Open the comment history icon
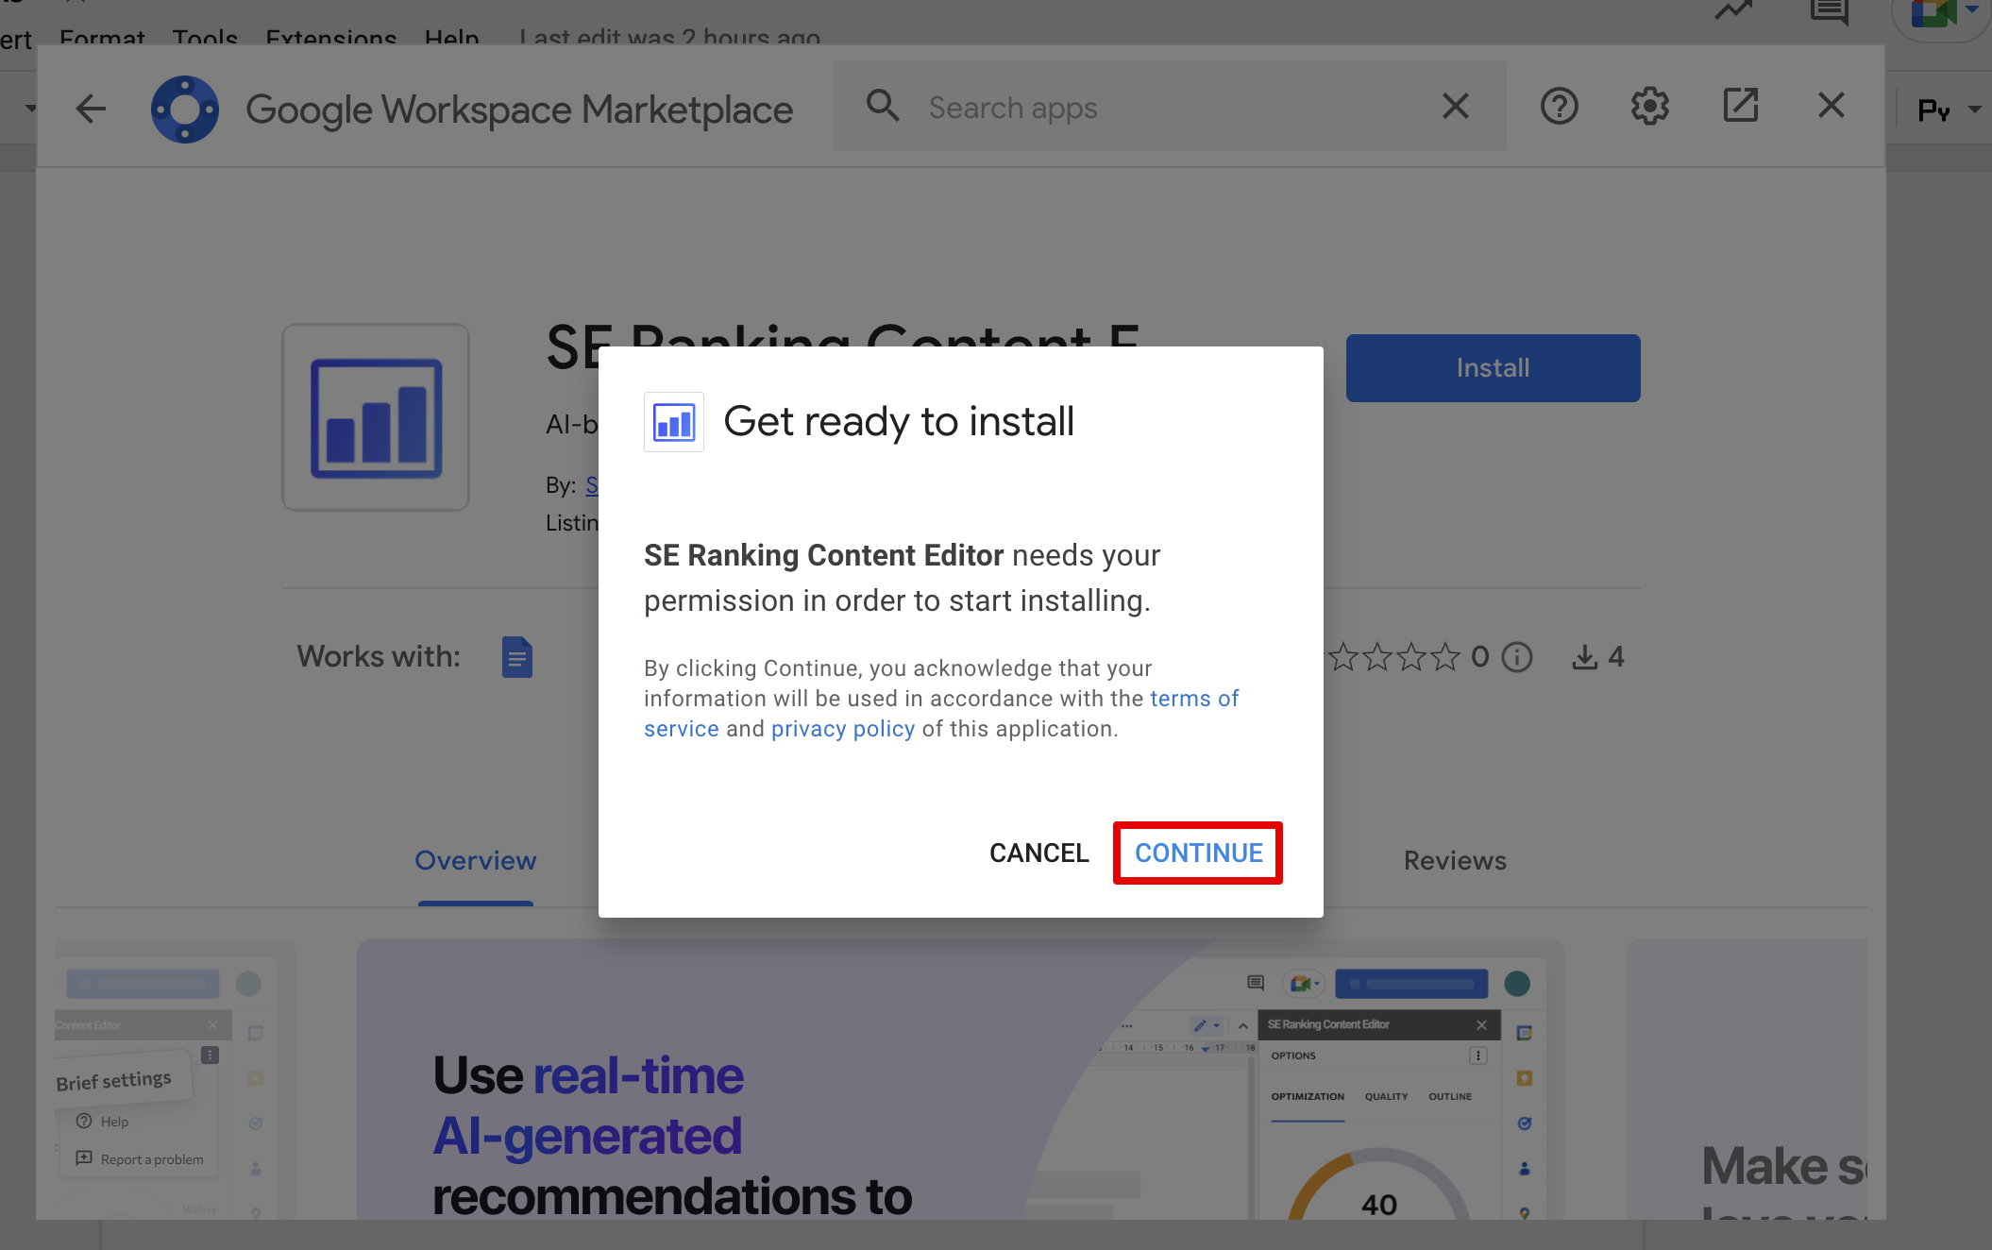 point(1829,11)
